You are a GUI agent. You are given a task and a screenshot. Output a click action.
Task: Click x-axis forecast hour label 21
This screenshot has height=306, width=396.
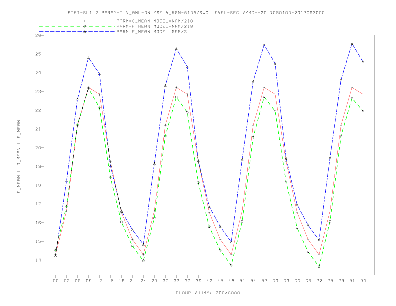(x=132, y=281)
